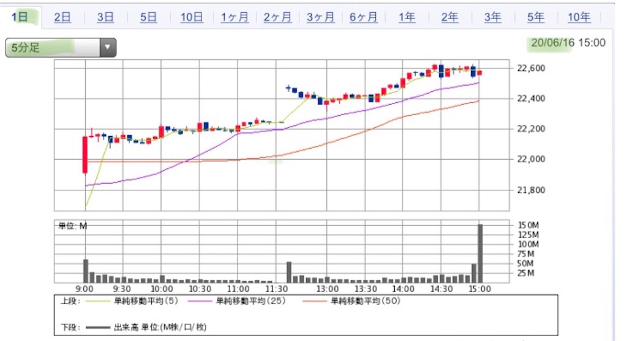This screenshot has height=341, width=627.
Task: Click the 22,400 price axis label
Action: 531,99
